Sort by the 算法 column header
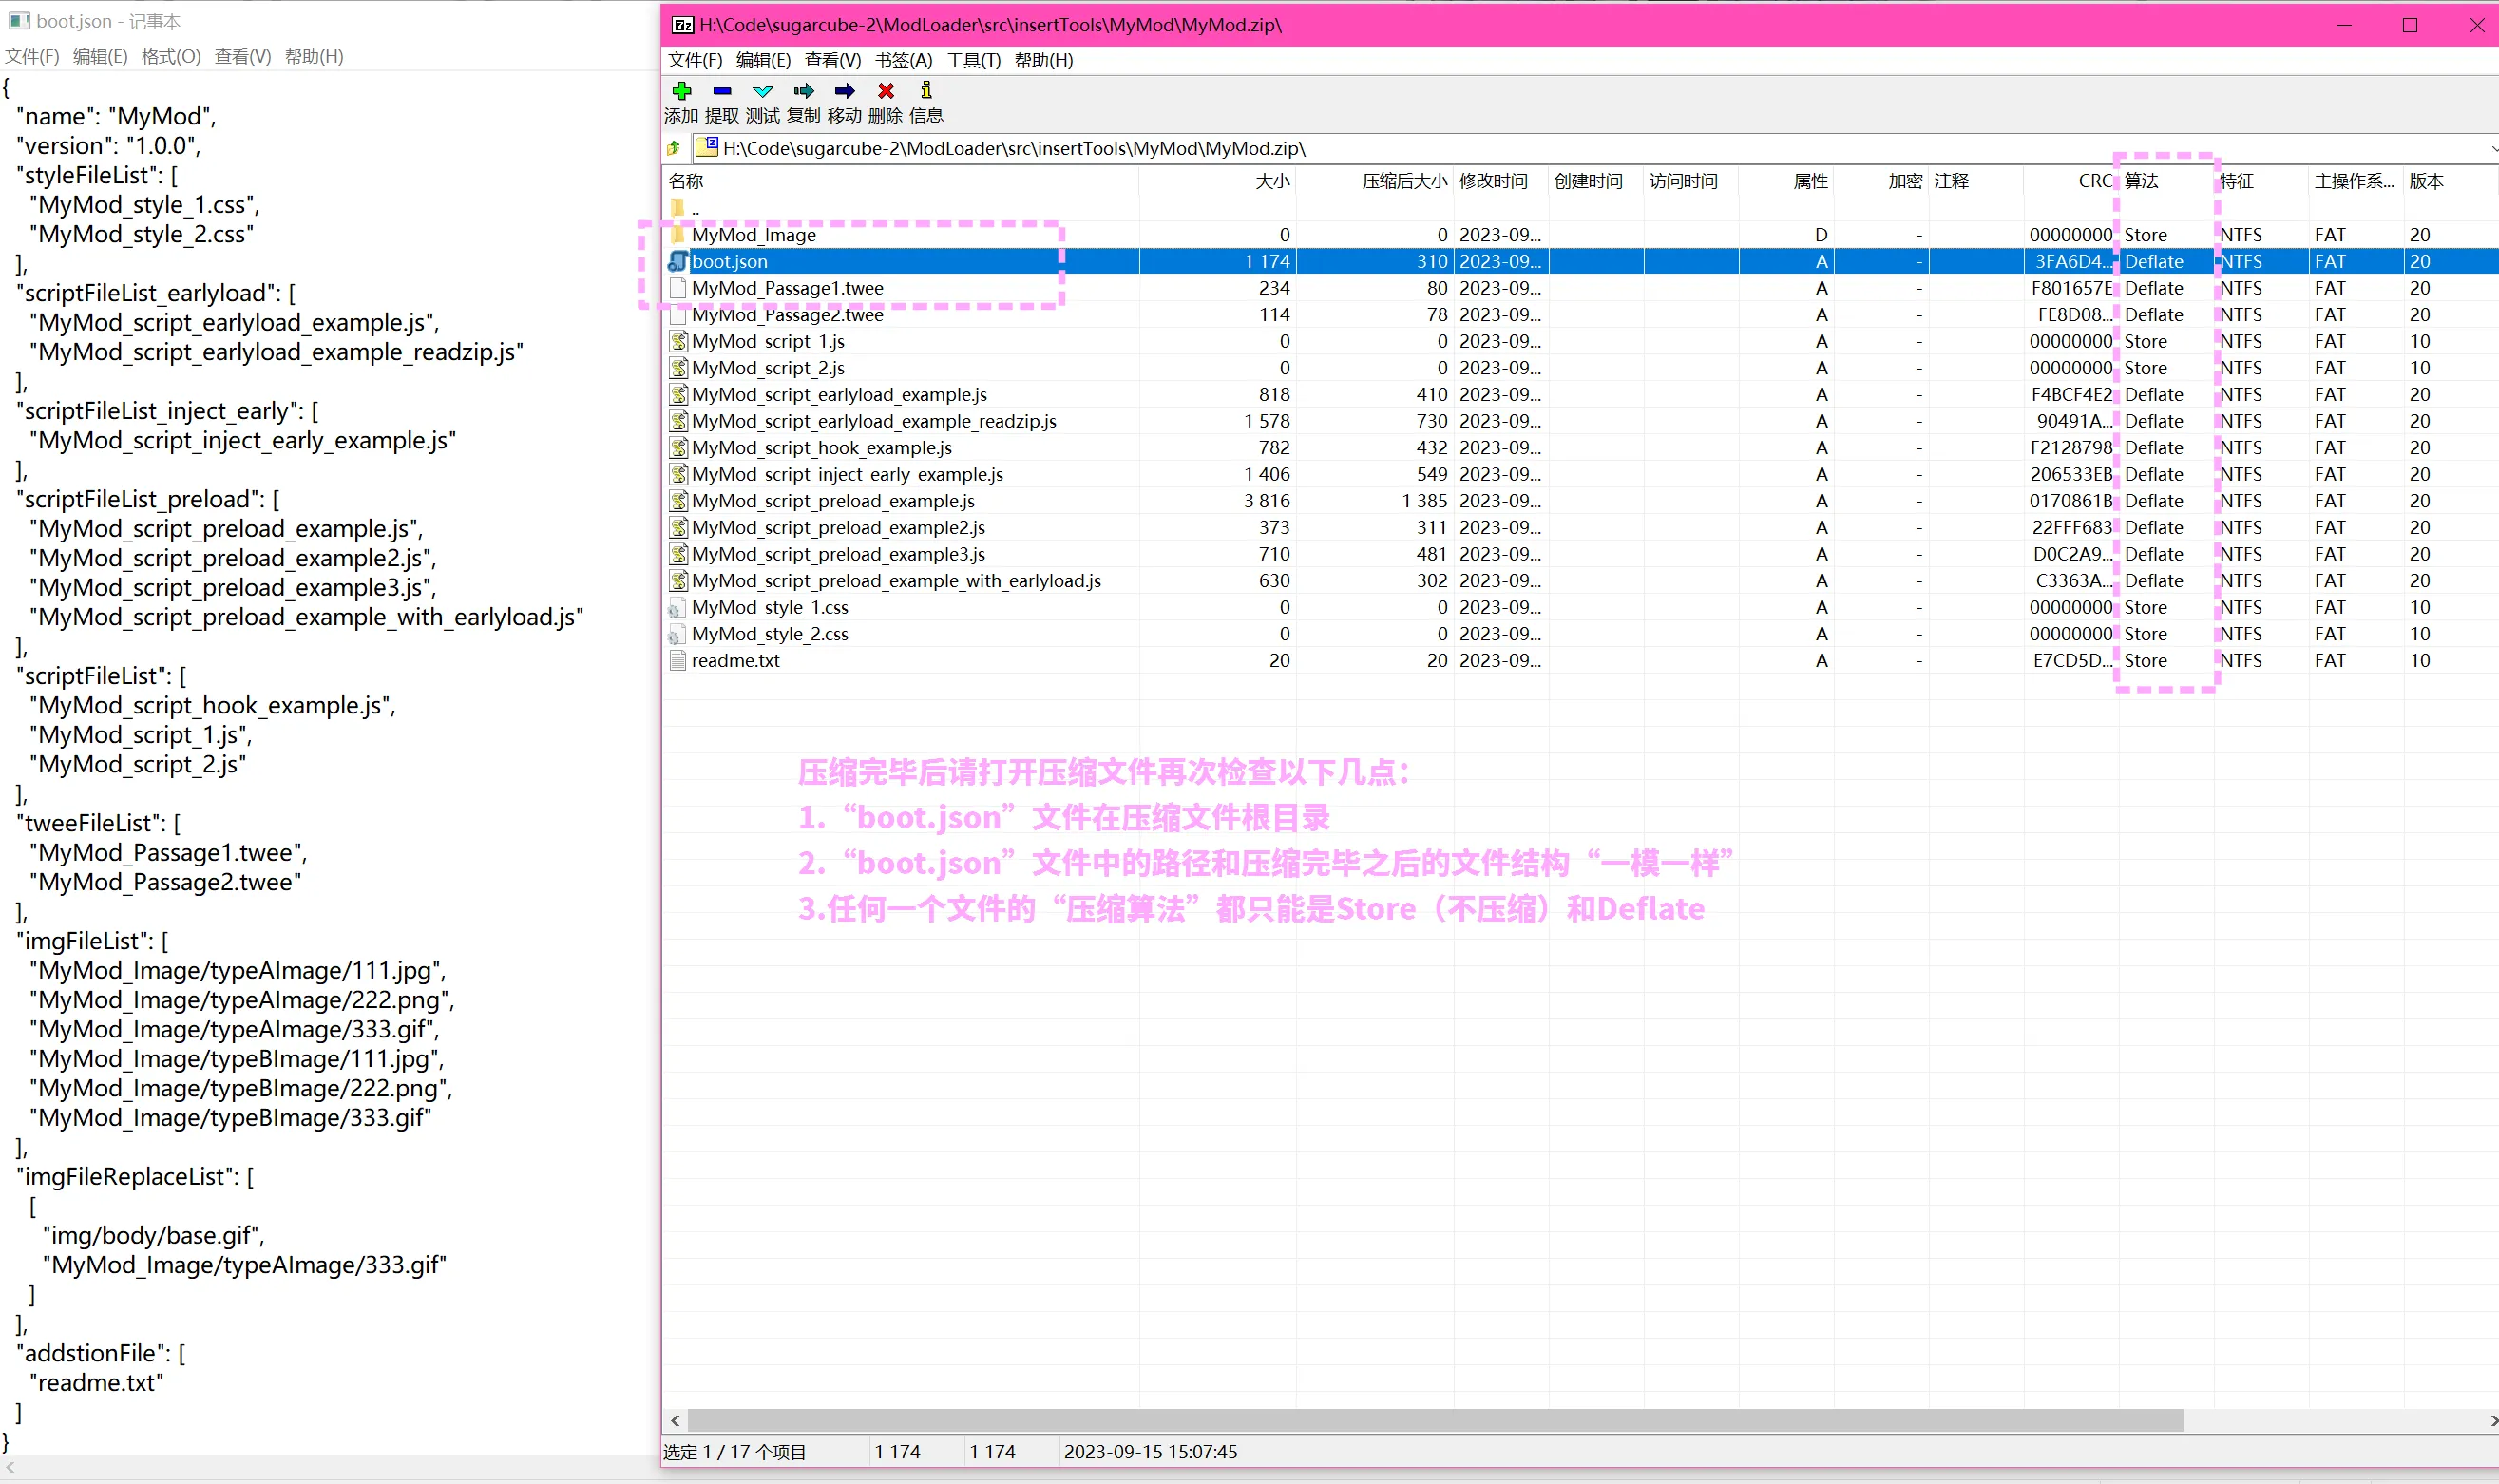This screenshot has width=2499, height=1484. pyautogui.click(x=2141, y=181)
